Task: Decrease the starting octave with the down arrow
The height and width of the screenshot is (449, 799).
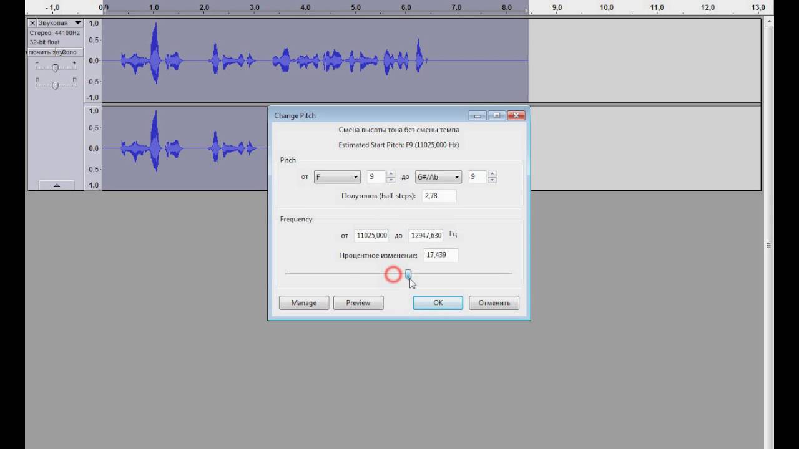Action: point(391,180)
